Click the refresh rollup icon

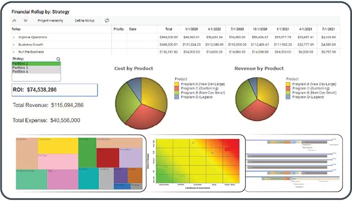click(107, 21)
